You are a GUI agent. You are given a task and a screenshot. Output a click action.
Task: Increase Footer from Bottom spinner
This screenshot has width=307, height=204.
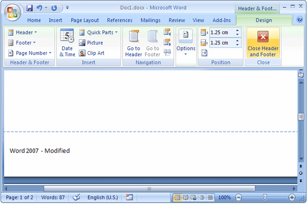pos(237,41)
